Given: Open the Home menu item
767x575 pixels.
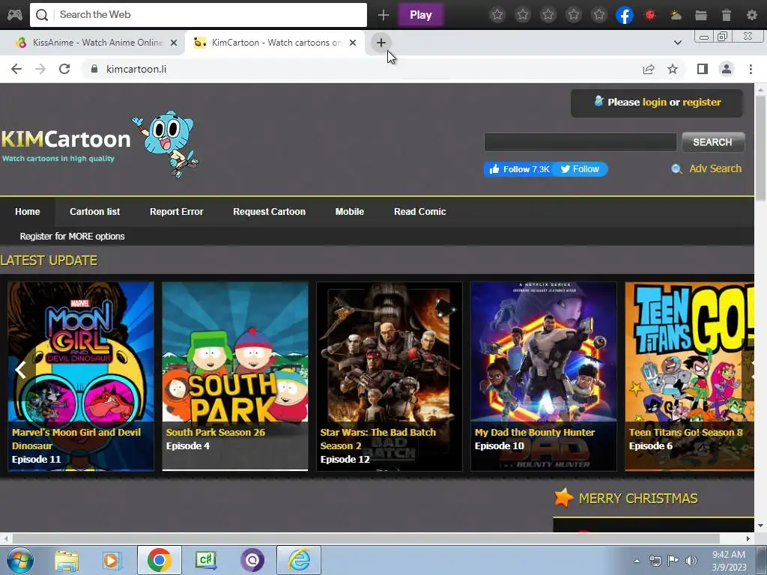Looking at the screenshot, I should click(x=28, y=212).
